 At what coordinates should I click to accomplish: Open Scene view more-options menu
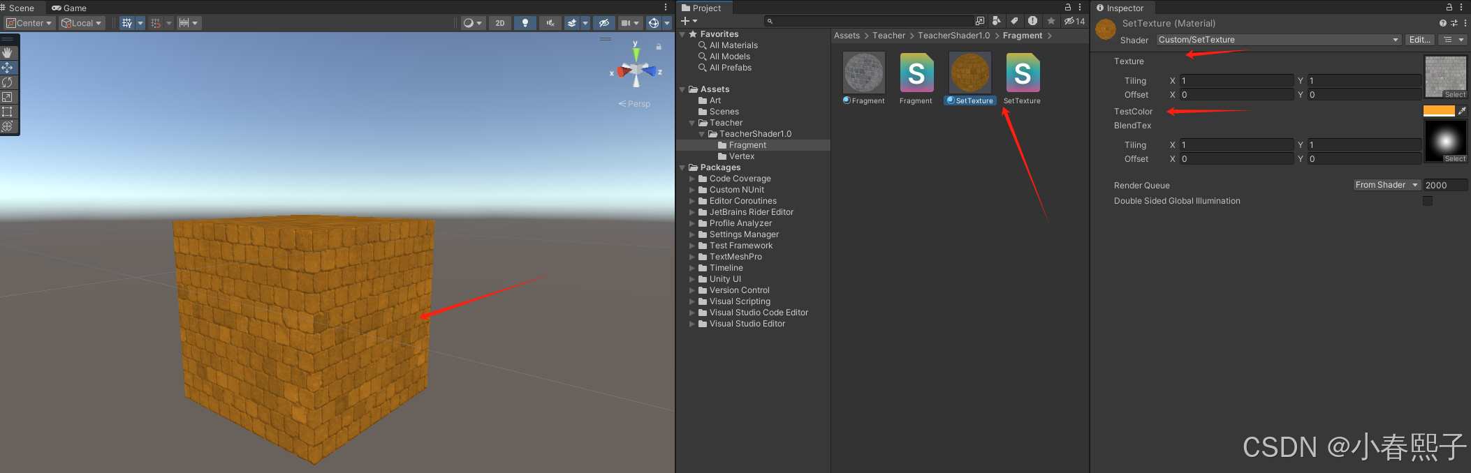tap(666, 8)
